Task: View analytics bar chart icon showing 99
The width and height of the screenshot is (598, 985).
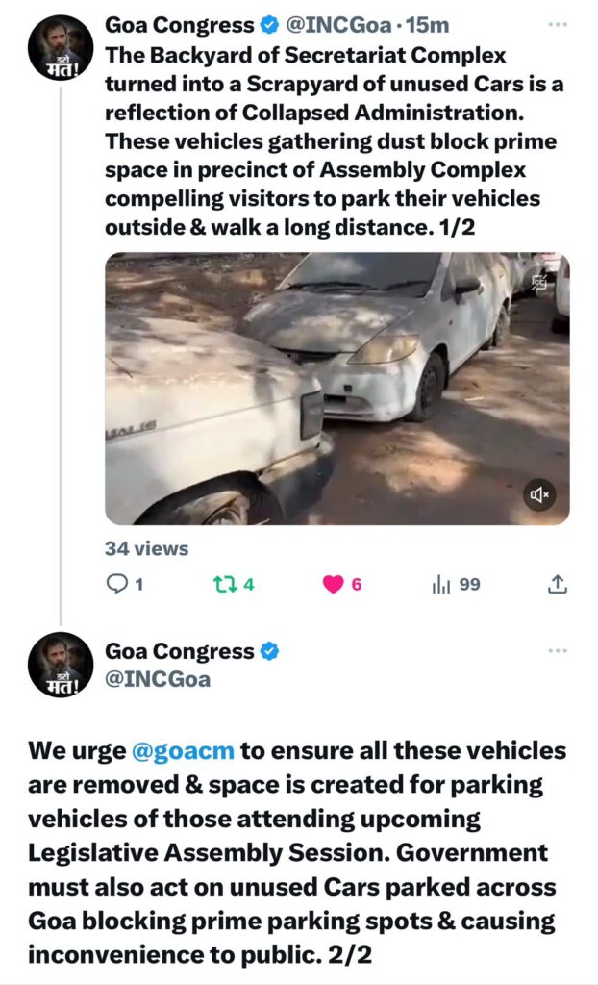Action: pyautogui.click(x=441, y=585)
